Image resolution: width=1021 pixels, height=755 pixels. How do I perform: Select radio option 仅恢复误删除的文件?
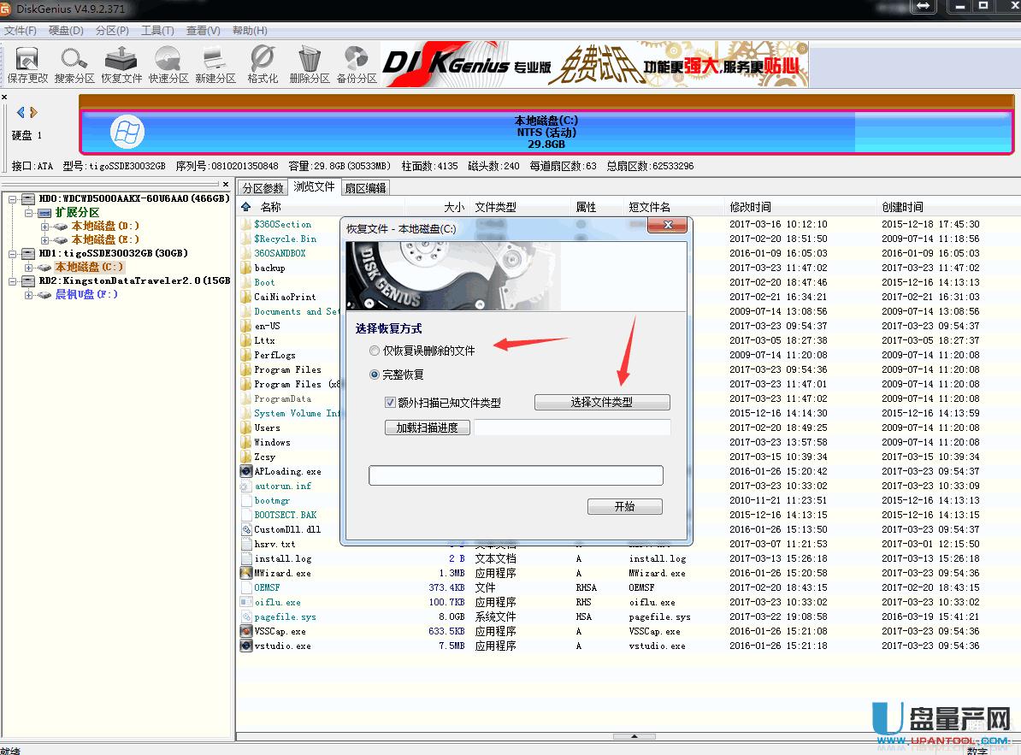pos(375,349)
